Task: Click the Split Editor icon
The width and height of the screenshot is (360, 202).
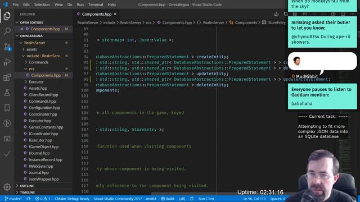Action: (x=343, y=14)
